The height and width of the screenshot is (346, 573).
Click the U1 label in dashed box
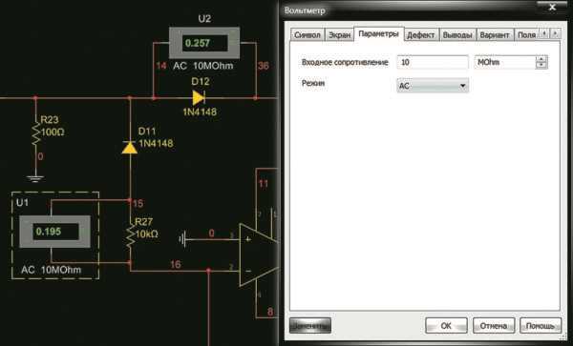(x=22, y=202)
